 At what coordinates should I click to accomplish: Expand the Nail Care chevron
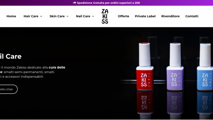click(93, 16)
